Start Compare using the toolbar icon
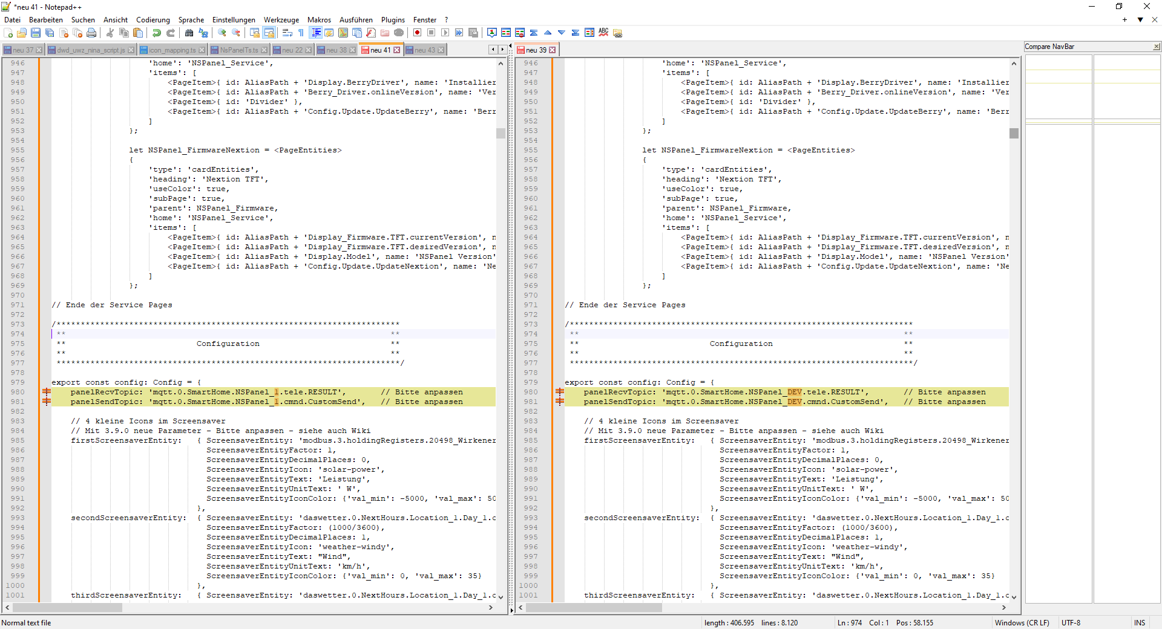This screenshot has width=1162, height=629. pyautogui.click(x=505, y=33)
